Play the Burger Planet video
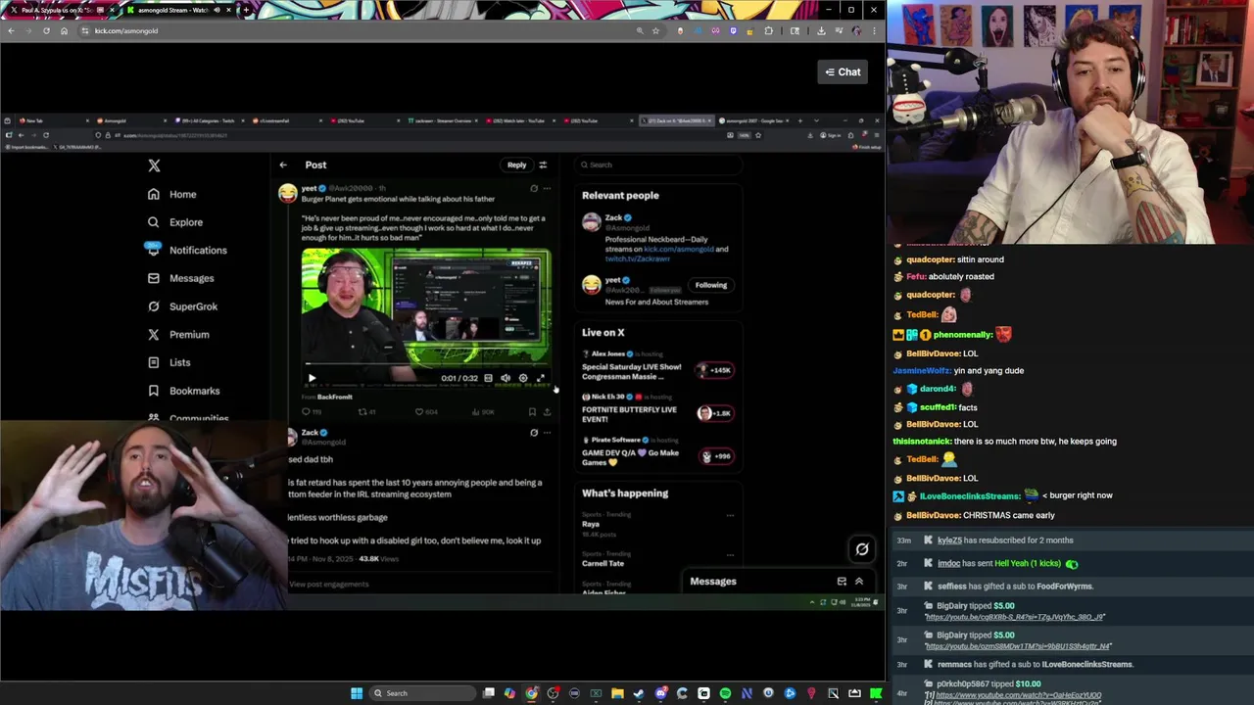This screenshot has width=1254, height=705. (312, 378)
